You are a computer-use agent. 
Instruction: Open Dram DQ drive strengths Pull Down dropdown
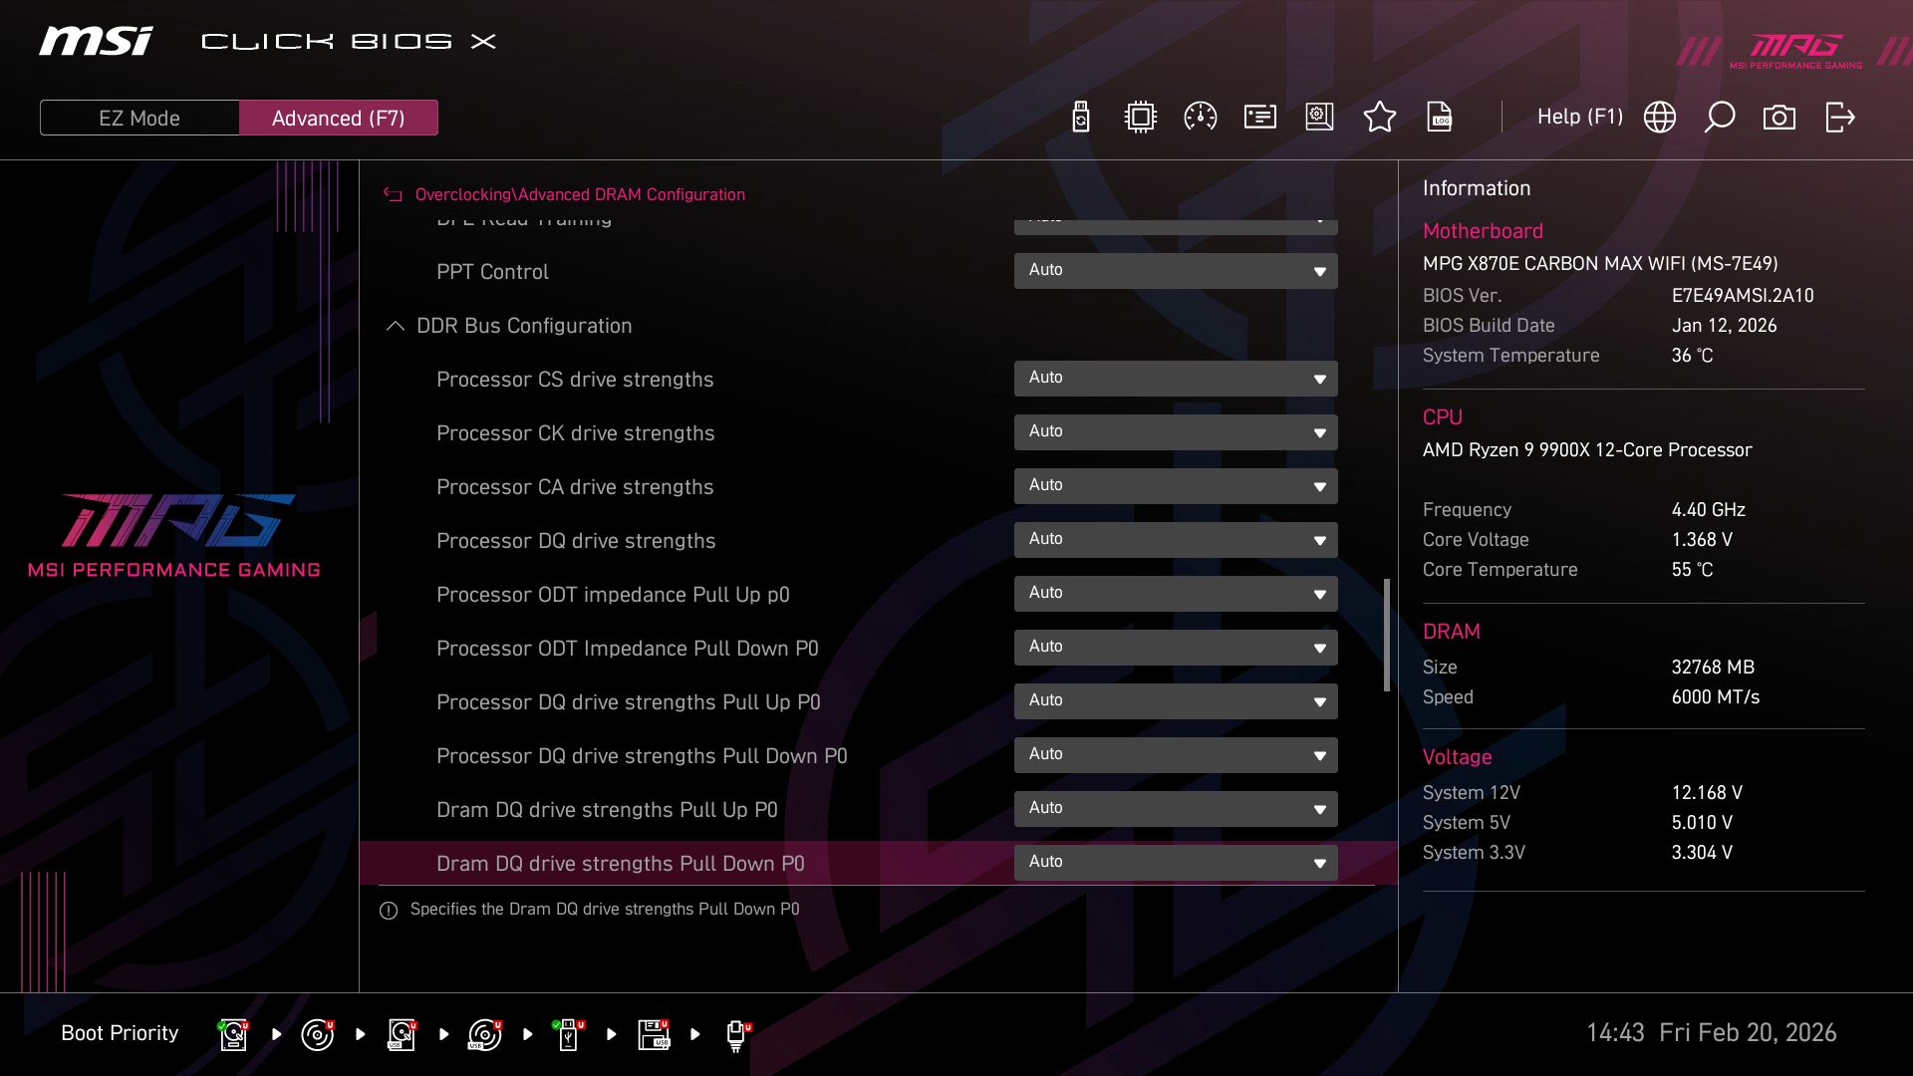tap(1176, 862)
